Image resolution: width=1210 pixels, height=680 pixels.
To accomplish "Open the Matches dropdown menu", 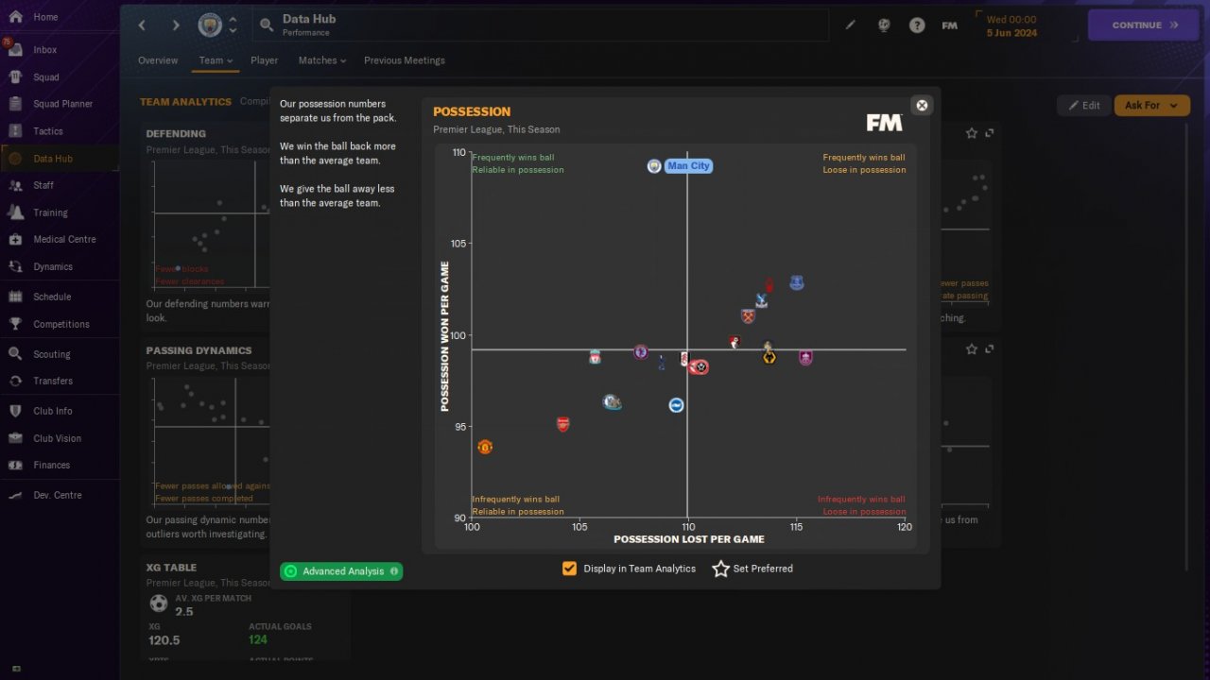I will pyautogui.click(x=322, y=60).
